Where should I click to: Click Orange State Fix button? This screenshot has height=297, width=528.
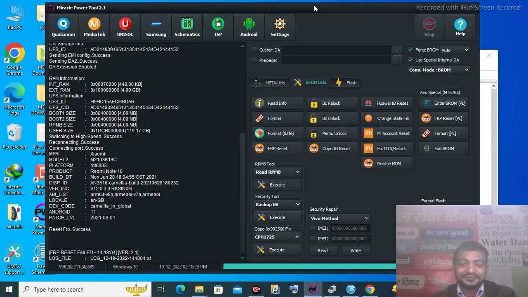387,118
